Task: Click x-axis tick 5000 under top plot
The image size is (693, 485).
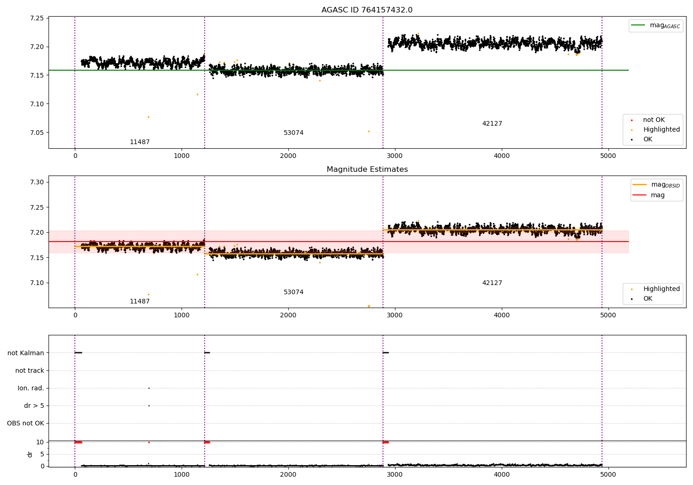Action: pyautogui.click(x=608, y=156)
